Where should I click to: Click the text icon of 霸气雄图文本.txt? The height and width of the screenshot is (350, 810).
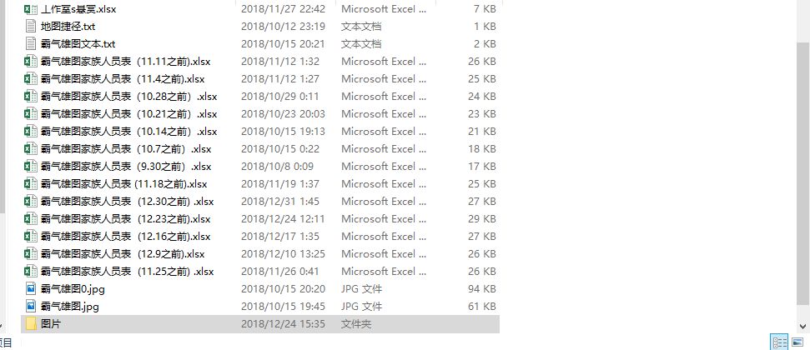(x=31, y=44)
